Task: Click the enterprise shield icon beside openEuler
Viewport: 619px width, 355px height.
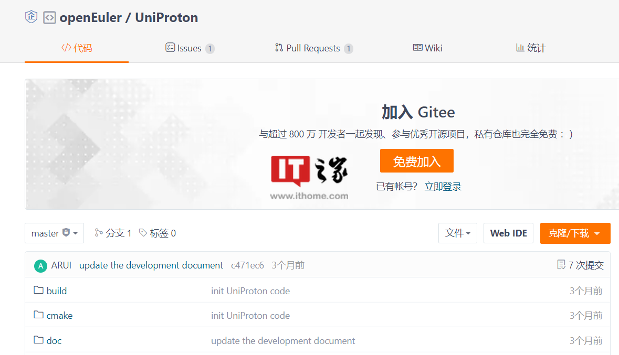Action: pyautogui.click(x=31, y=17)
